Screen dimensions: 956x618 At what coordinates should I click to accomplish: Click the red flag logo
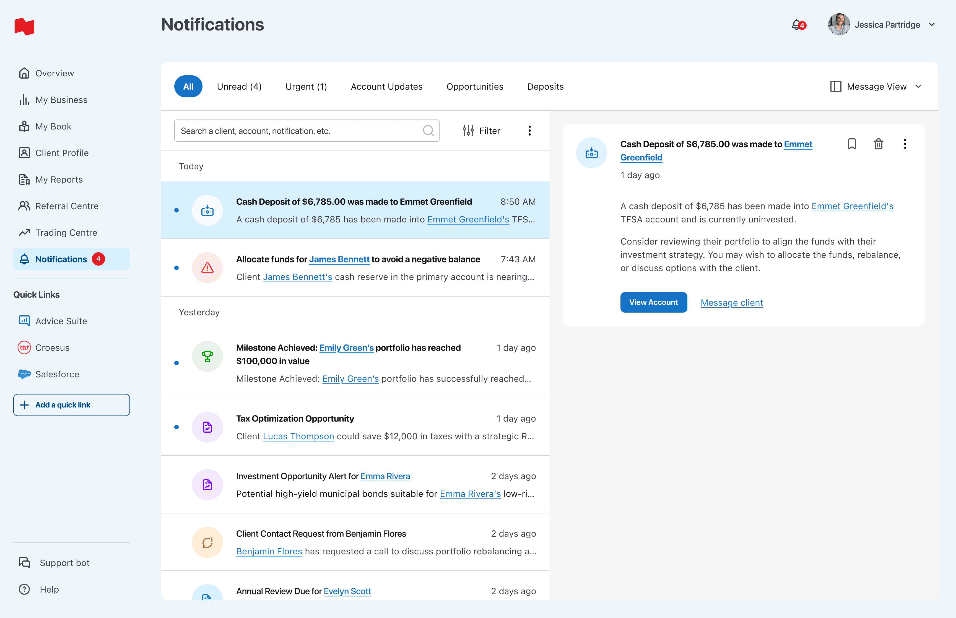(24, 27)
